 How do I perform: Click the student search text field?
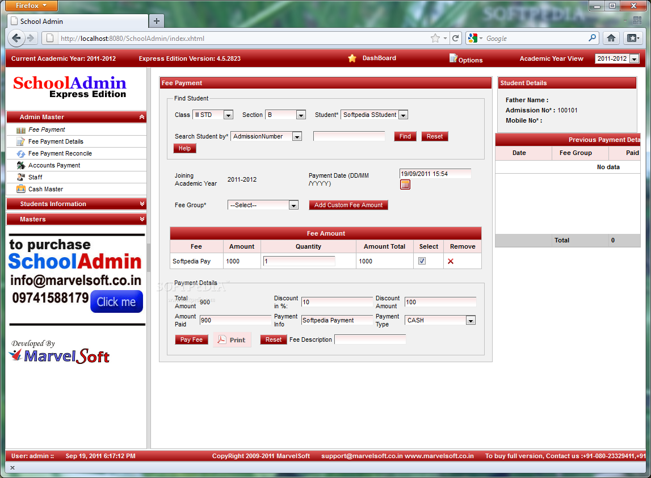(x=349, y=137)
